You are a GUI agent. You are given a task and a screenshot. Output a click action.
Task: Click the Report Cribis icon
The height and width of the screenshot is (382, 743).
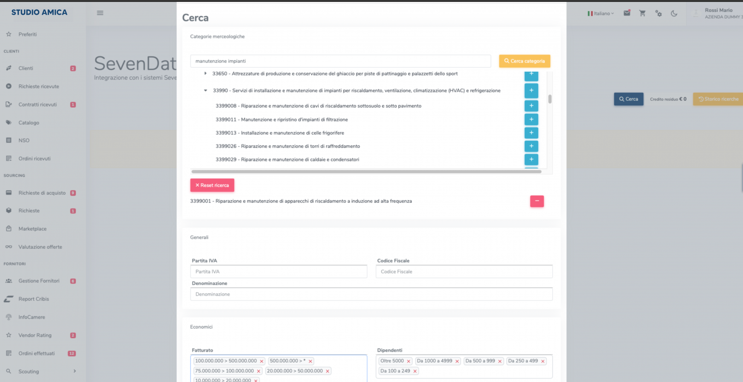click(9, 299)
